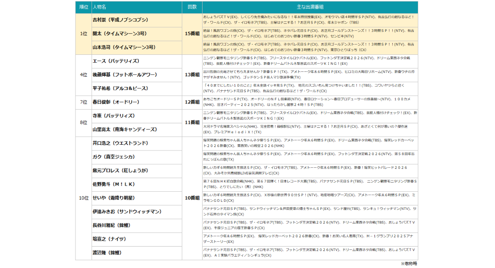Viewport: 495px width, 268px height.
Task: Click the 回数 column header
Action: (192, 7)
